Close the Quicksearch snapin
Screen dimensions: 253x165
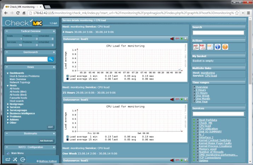[x=54, y=52]
